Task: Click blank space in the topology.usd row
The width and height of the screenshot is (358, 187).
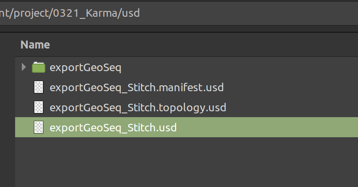Action: click(292, 107)
